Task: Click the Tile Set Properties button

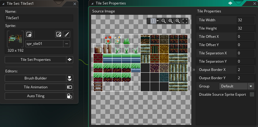Action: [36, 60]
